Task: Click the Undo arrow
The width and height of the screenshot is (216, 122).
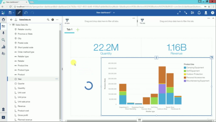Action: click(26, 13)
